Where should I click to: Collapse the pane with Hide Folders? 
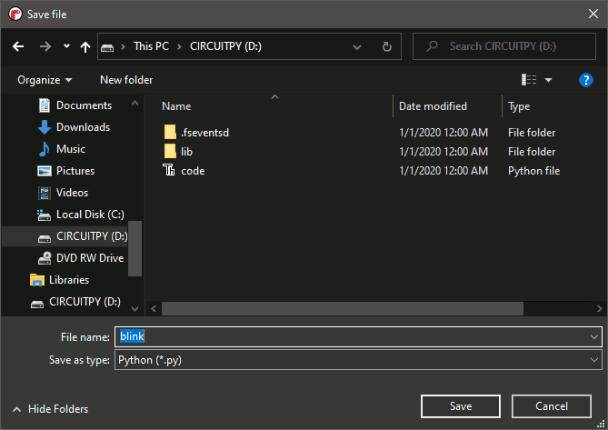pos(50,409)
